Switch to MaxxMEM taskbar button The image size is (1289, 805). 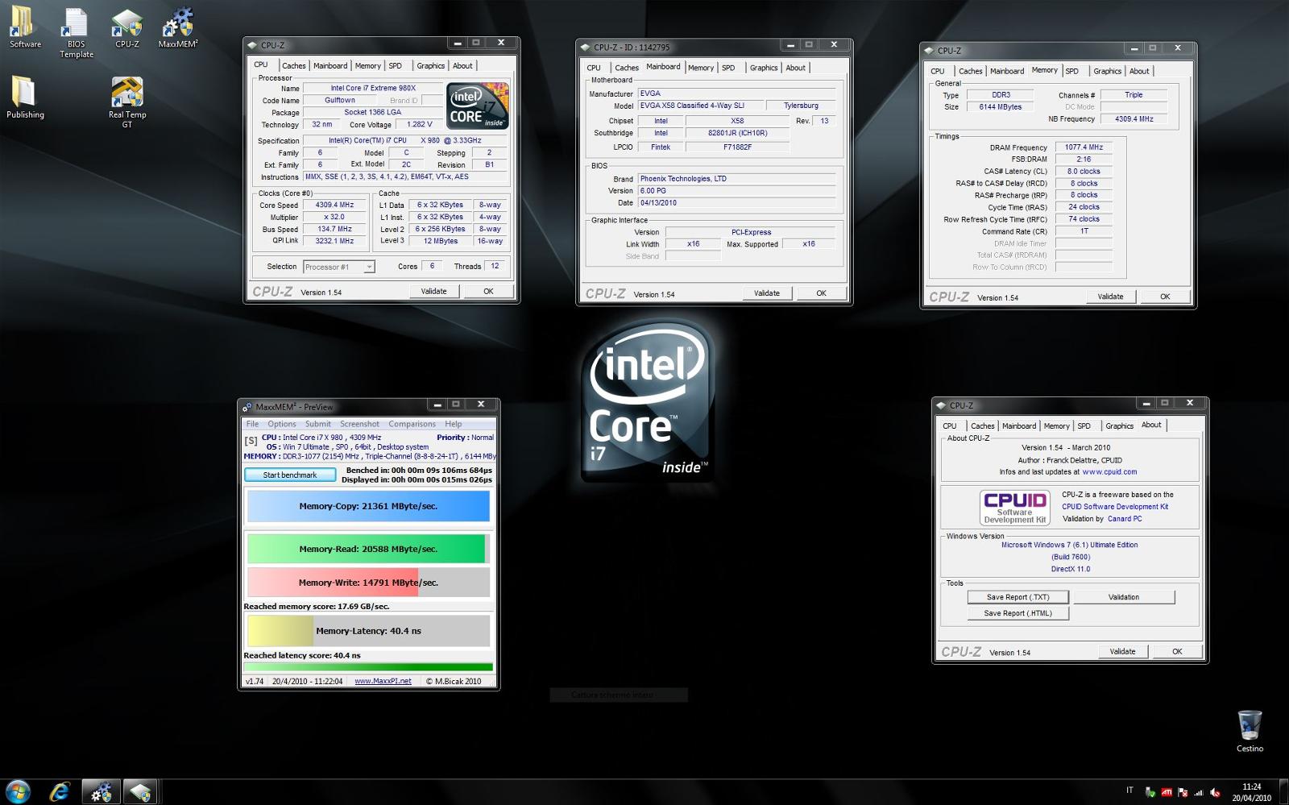(x=101, y=792)
